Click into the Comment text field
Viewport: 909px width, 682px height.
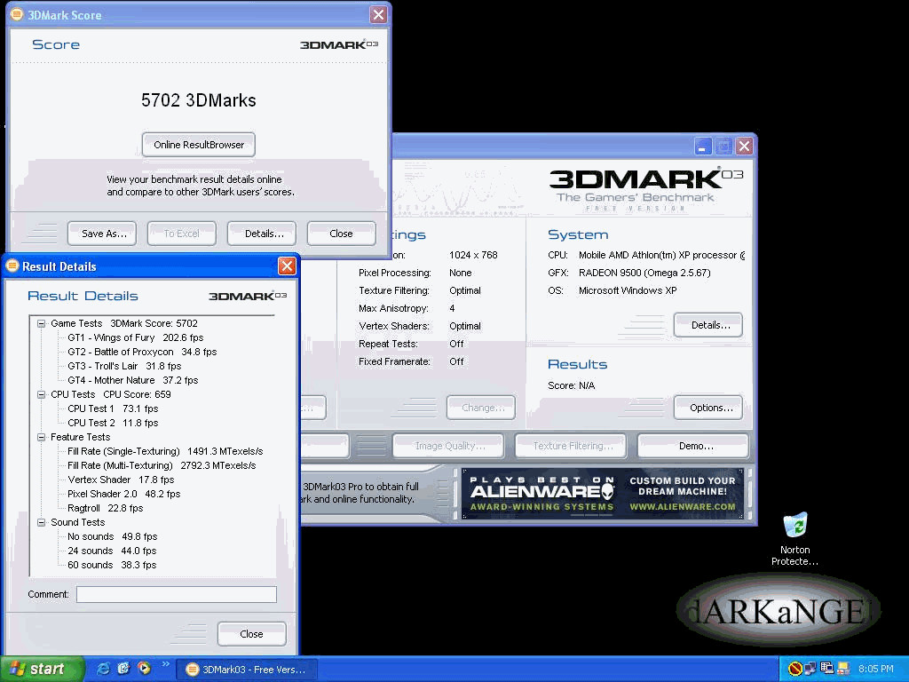177,594
